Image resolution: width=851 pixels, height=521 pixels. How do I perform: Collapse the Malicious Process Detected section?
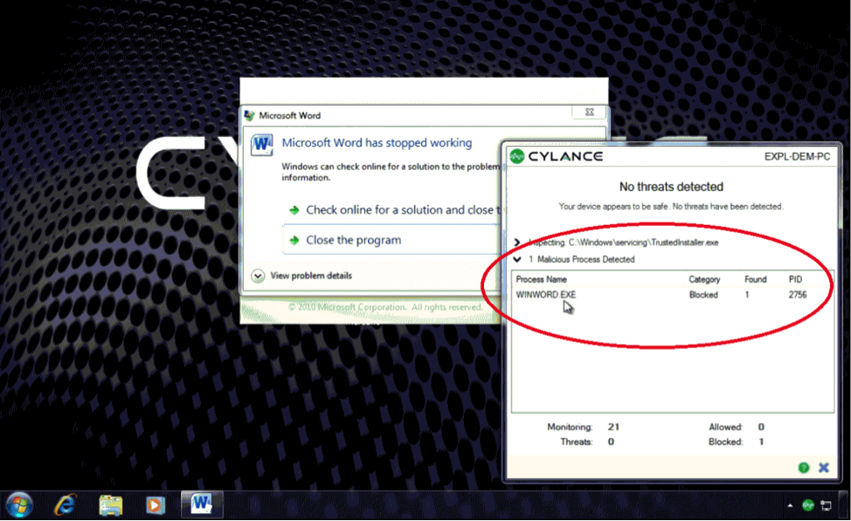point(517,259)
